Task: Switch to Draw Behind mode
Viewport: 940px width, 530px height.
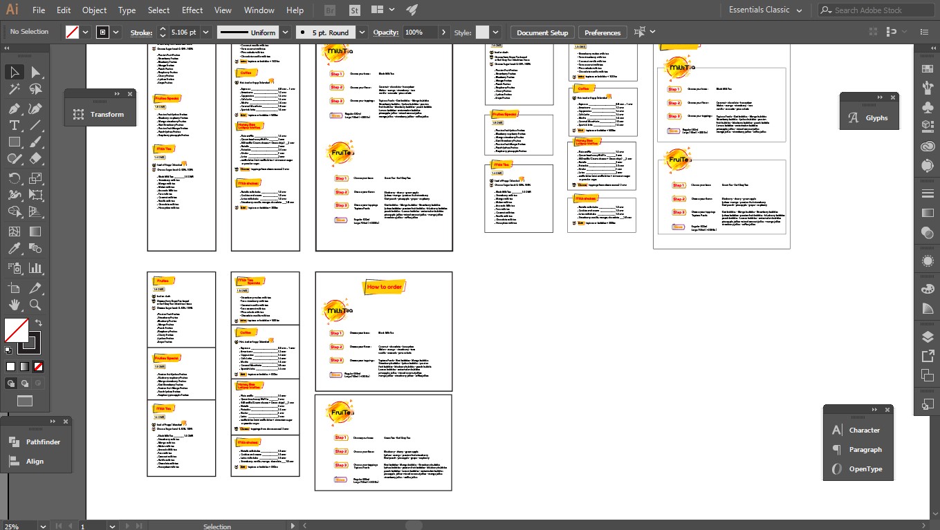Action: click(25, 383)
